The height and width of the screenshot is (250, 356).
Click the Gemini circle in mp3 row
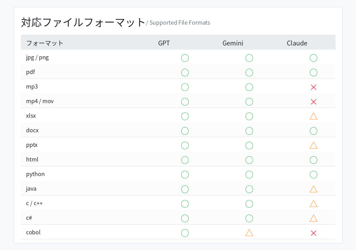(x=249, y=87)
